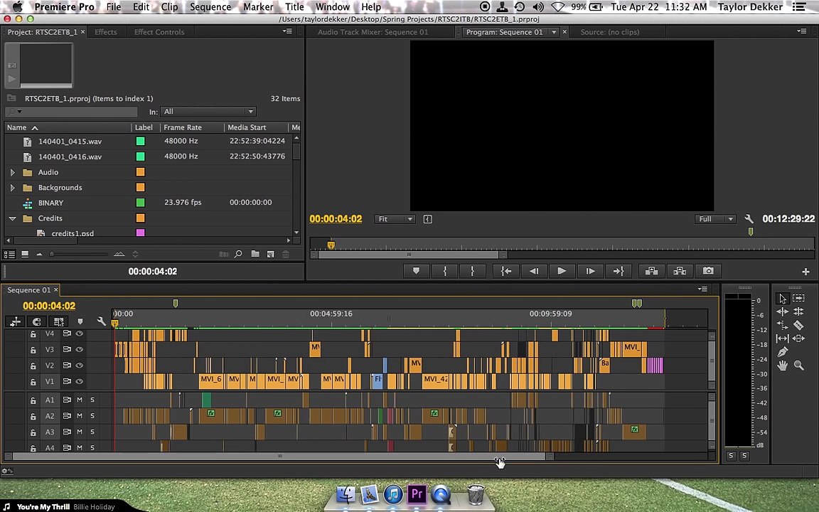Open the Full playback resolution dropdown

tap(715, 219)
